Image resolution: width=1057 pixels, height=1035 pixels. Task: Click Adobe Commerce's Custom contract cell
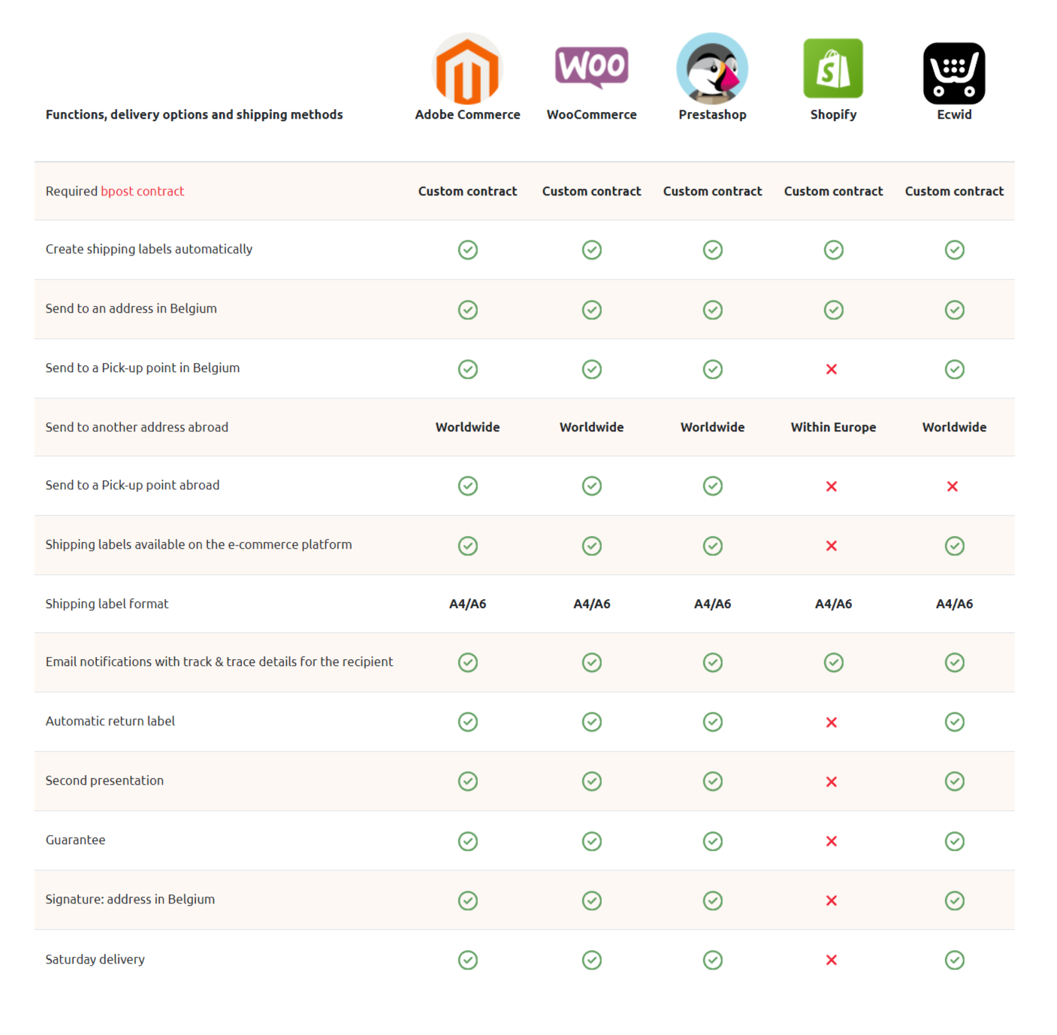pyautogui.click(x=467, y=191)
